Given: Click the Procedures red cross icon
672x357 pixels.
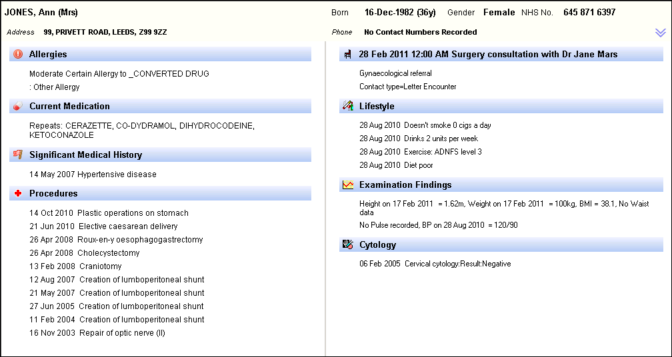Looking at the screenshot, I should pos(18,194).
